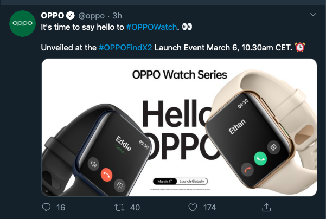
Task: Click the message icon on the cream watch
Action: coord(273,146)
